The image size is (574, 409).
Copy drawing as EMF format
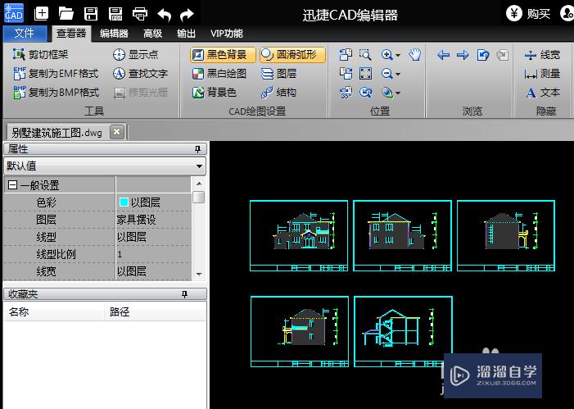click(56, 74)
